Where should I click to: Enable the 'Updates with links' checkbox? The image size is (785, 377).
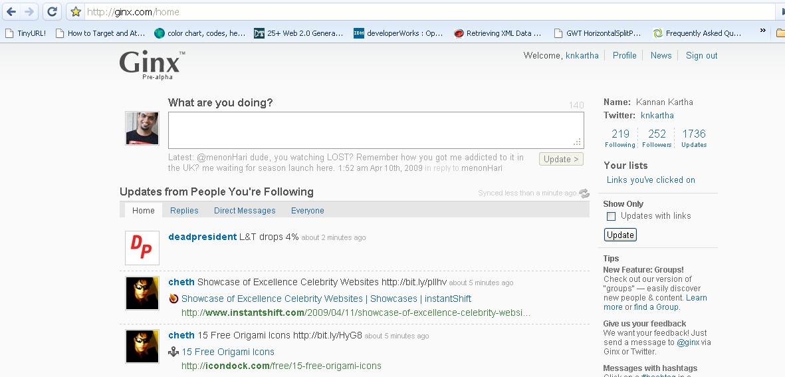coord(611,216)
